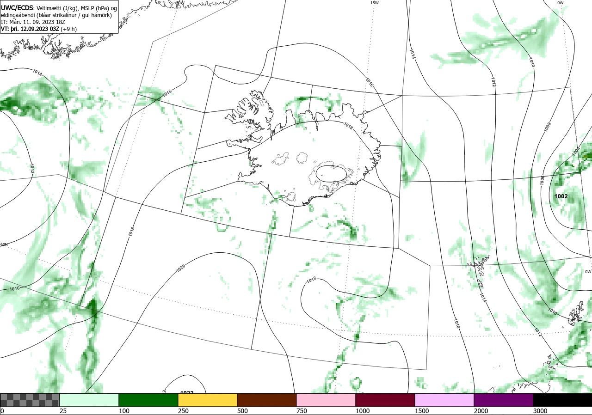Click the '1006' isobar label

click(542, 180)
